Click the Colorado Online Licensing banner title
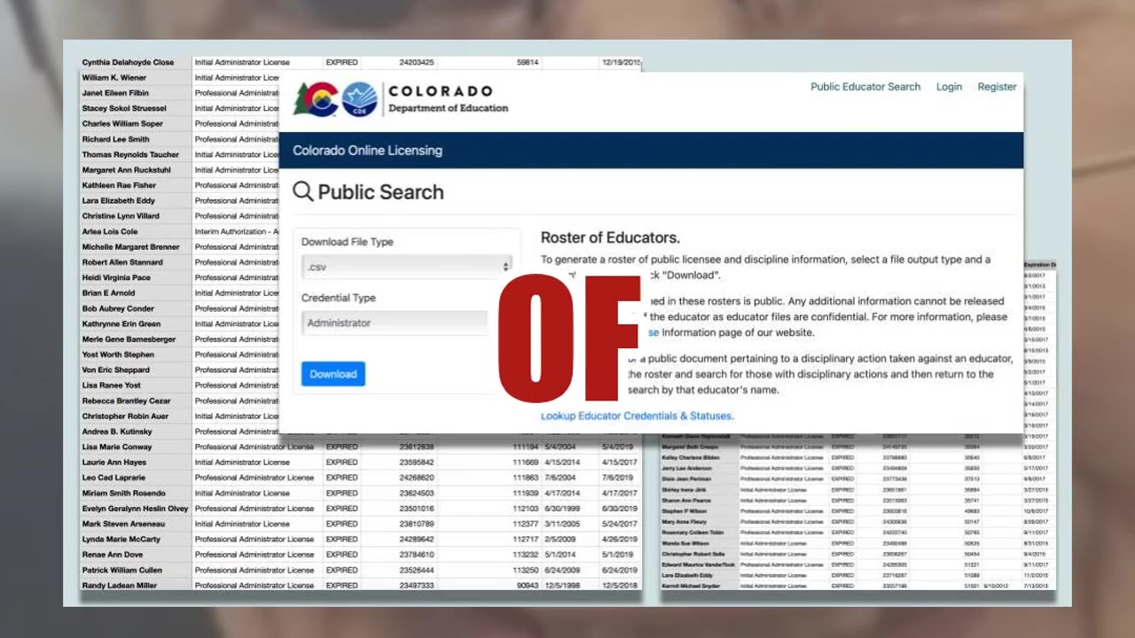1135x638 pixels. point(367,151)
